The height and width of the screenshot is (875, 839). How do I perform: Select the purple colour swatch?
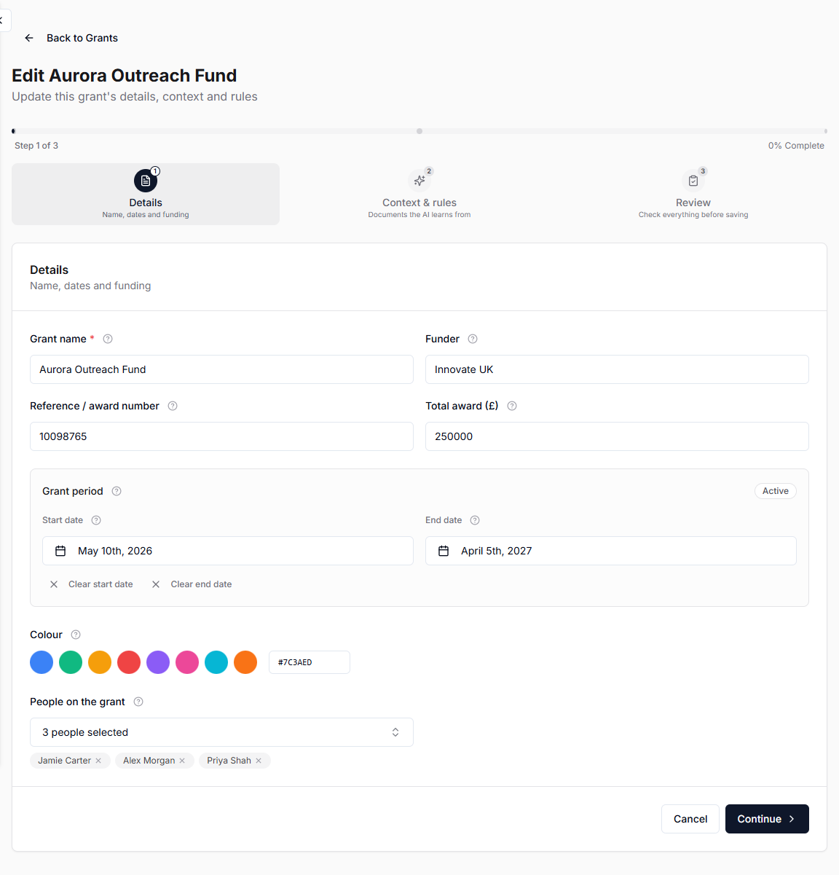coord(158,662)
